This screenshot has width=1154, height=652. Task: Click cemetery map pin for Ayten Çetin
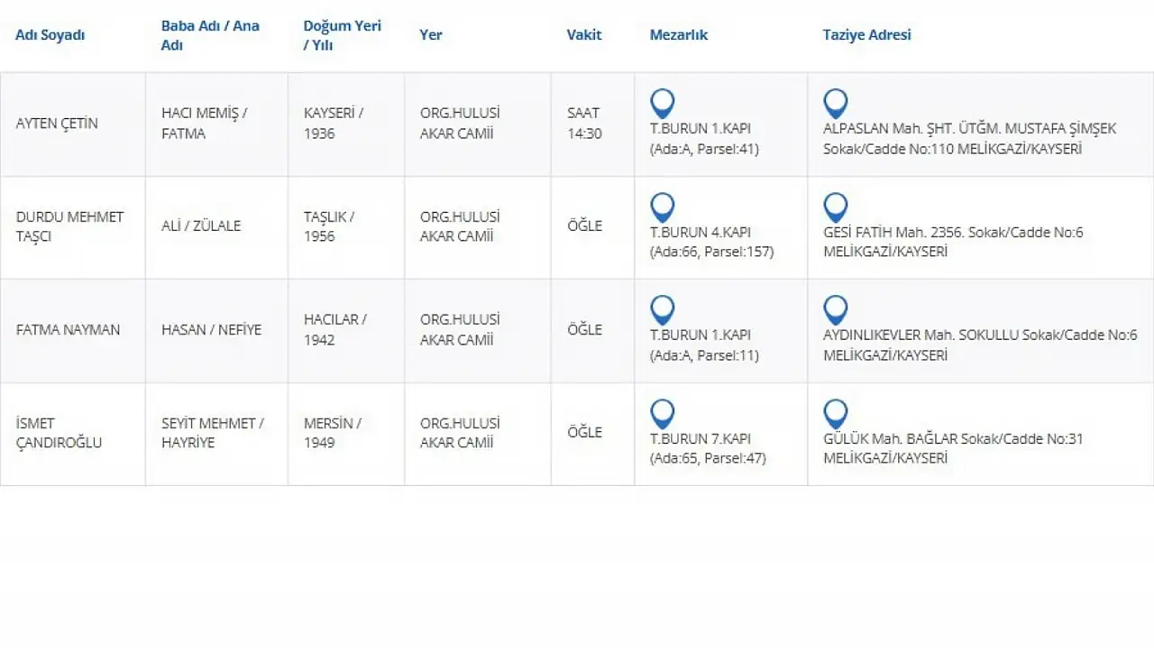pyautogui.click(x=663, y=104)
